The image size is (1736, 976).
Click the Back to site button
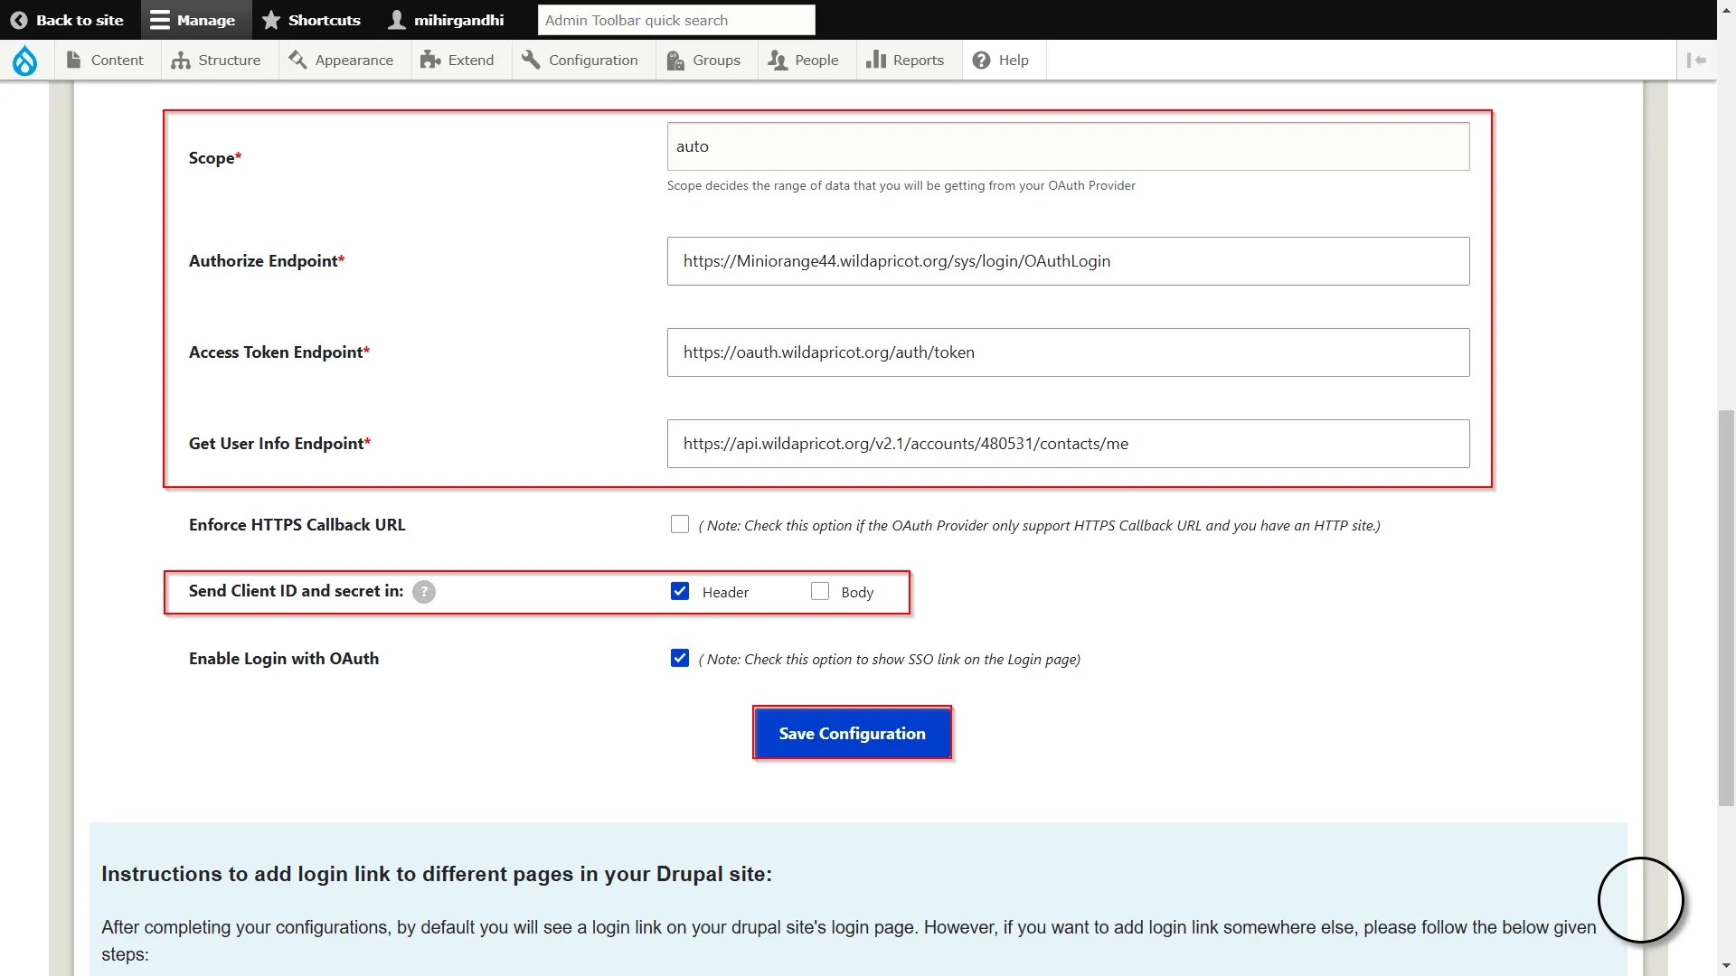tap(67, 20)
